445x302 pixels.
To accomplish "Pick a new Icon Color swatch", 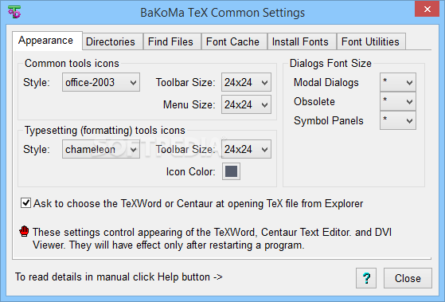I will coord(231,171).
